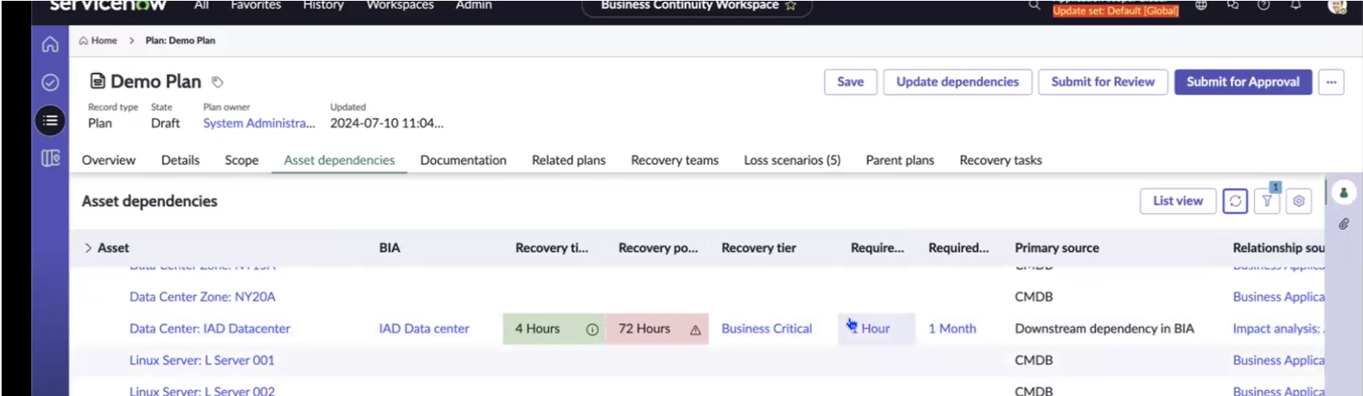Open the checkmark tasks icon in sidebar
The height and width of the screenshot is (396, 1363).
[50, 82]
